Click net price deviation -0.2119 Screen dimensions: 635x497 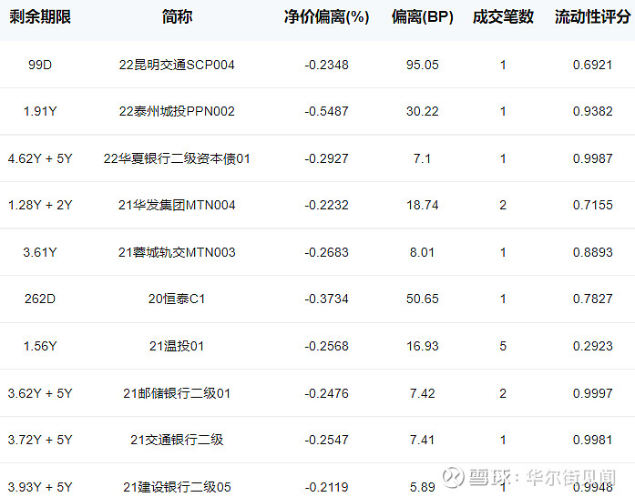tap(326, 487)
